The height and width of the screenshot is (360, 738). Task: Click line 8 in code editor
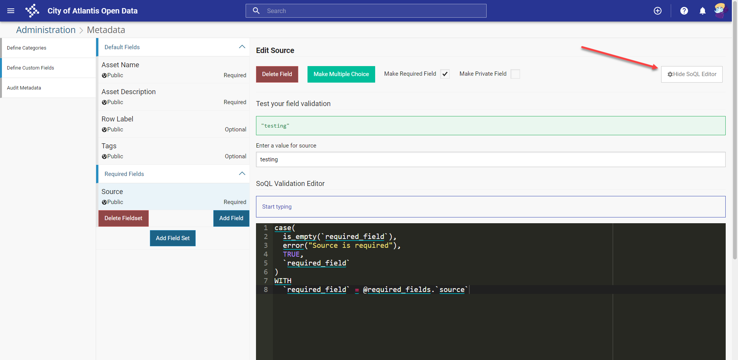click(x=491, y=290)
